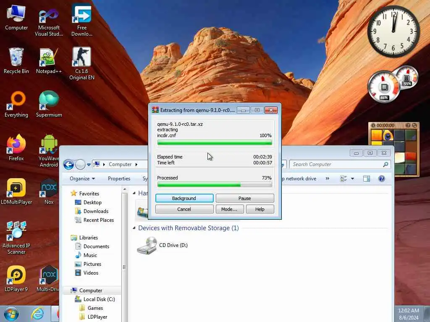The height and width of the screenshot is (322, 430).
Task: Select Computer in the navigation pane
Action: click(91, 291)
